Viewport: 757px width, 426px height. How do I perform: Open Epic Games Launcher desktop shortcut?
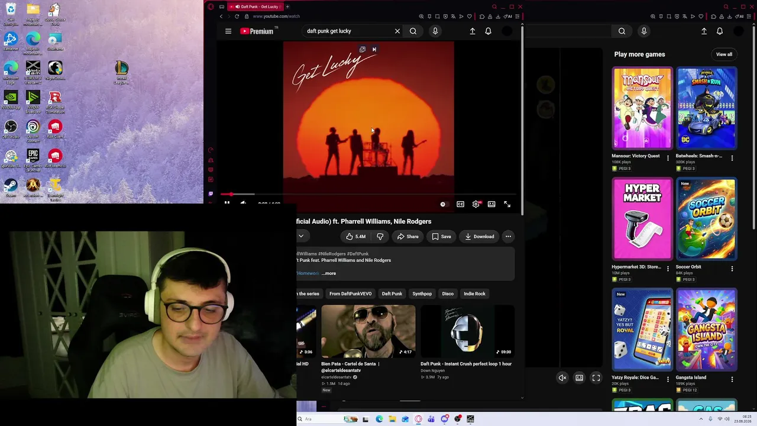[33, 159]
